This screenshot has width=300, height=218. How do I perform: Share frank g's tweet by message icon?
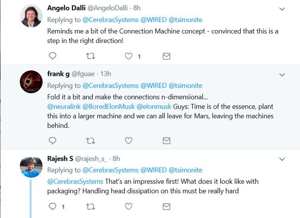click(167, 141)
